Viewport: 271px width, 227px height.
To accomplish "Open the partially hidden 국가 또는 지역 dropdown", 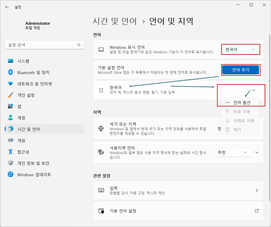I will pyautogui.click(x=218, y=129).
